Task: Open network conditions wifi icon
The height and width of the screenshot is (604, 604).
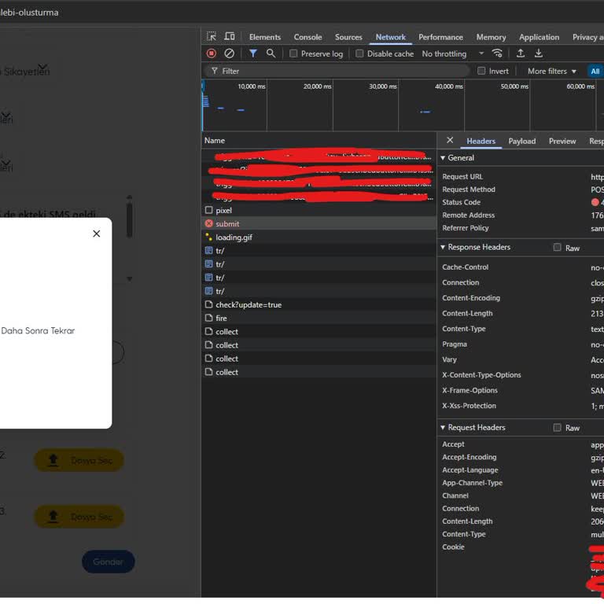Action: click(x=497, y=53)
